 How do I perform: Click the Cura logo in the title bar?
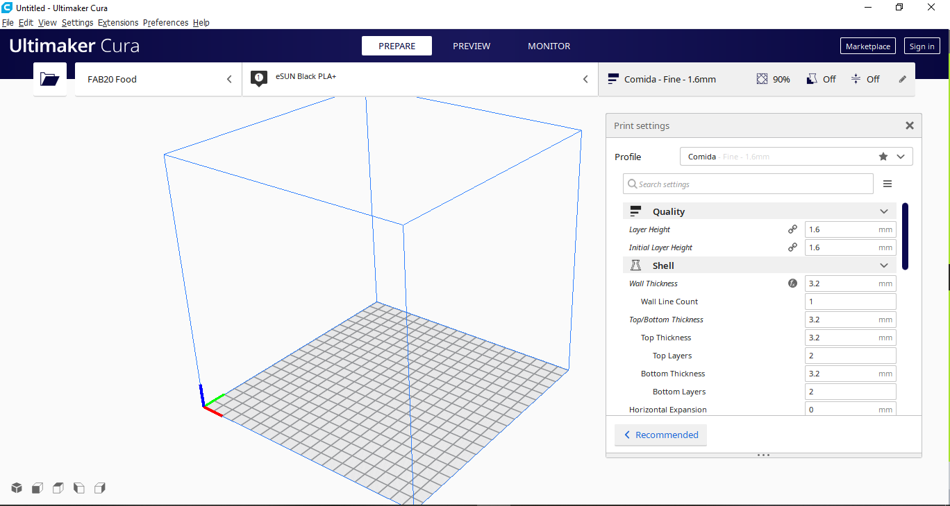click(x=7, y=8)
